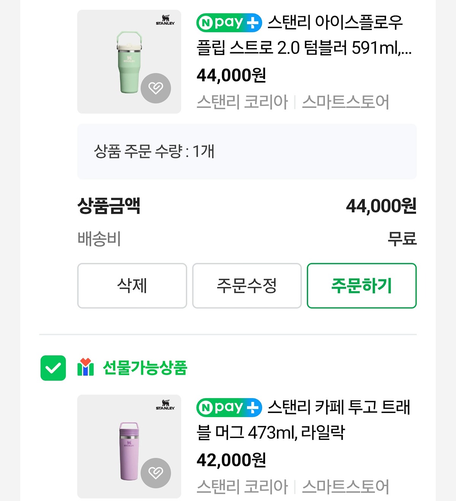Click the 상품 주문 수량 1개 box
This screenshot has width=456, height=501.
tap(247, 152)
